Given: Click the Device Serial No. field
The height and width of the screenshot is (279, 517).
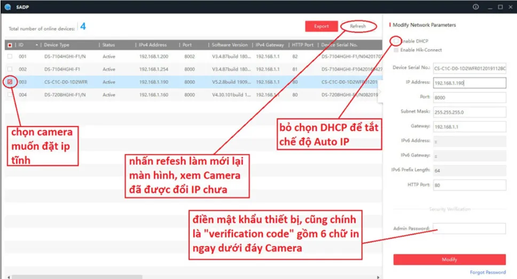Looking at the screenshot, I should click(469, 68).
